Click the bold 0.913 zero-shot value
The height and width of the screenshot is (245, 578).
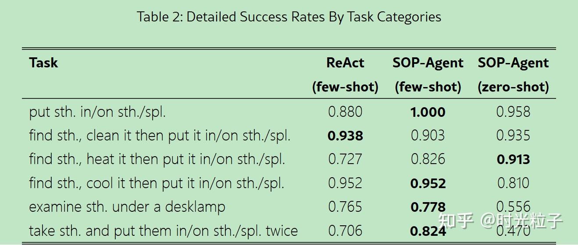pyautogui.click(x=513, y=159)
